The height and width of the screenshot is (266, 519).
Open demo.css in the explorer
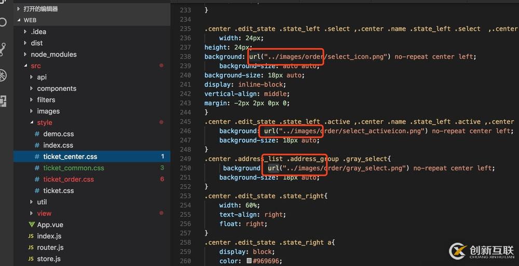(58, 134)
